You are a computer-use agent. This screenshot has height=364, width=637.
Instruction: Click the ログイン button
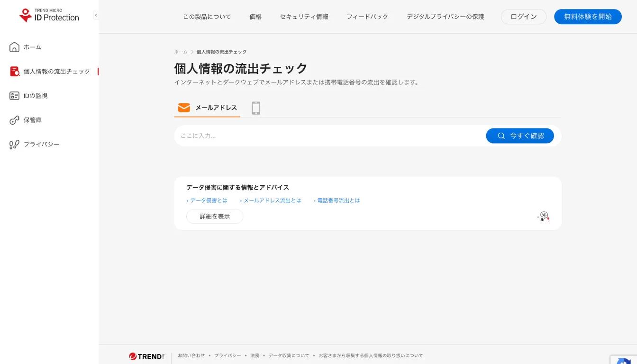click(x=524, y=17)
